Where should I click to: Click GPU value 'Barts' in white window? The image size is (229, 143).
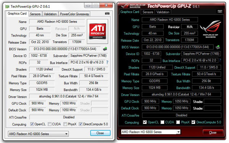[x=40, y=29]
